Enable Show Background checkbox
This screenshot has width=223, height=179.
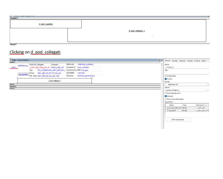pyautogui.click(x=166, y=93)
